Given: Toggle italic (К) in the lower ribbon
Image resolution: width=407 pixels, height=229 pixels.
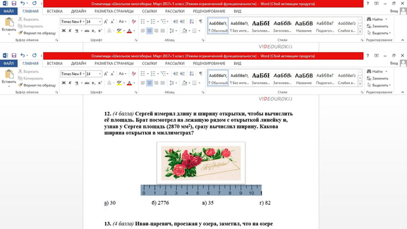Looking at the screenshot, I should pyautogui.click(x=70, y=83).
